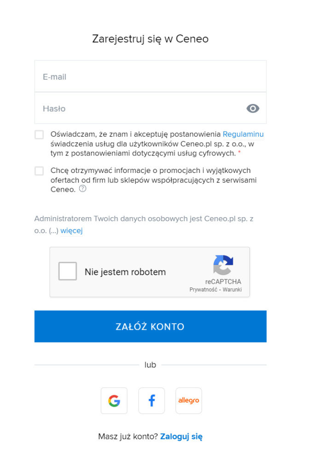The image size is (317, 460).
Task: Click the 'Zarejestruj się w Ceneo' heading
Action: point(150,39)
